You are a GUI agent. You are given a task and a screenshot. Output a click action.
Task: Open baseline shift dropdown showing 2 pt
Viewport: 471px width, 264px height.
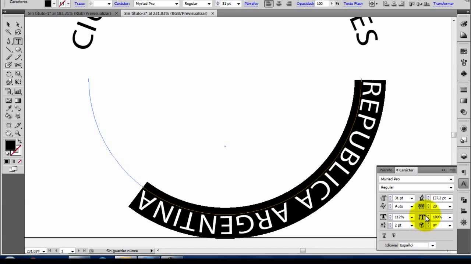coord(412,225)
